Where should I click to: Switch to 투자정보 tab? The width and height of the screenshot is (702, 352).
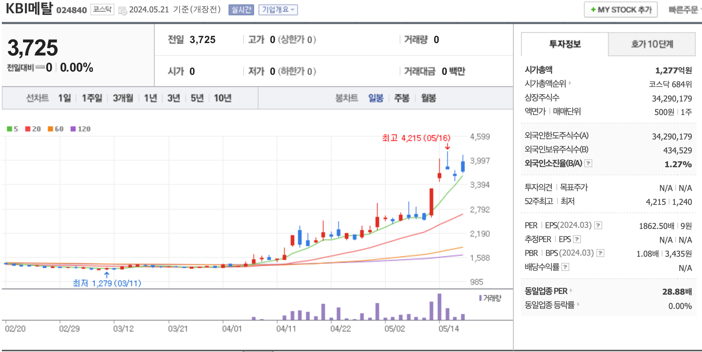(565, 44)
